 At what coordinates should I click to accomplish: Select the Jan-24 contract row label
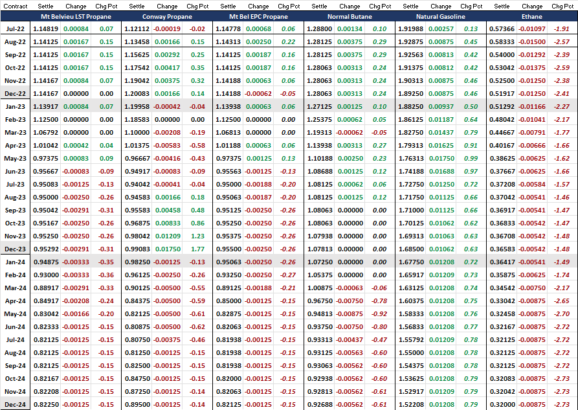click(x=15, y=262)
